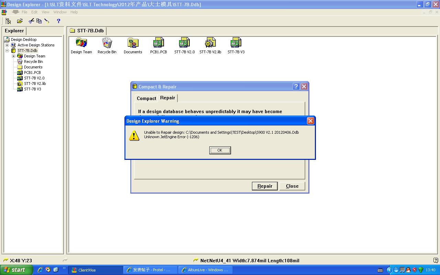Open the Design Team folder icon
The height and width of the screenshot is (275, 440).
[81, 43]
